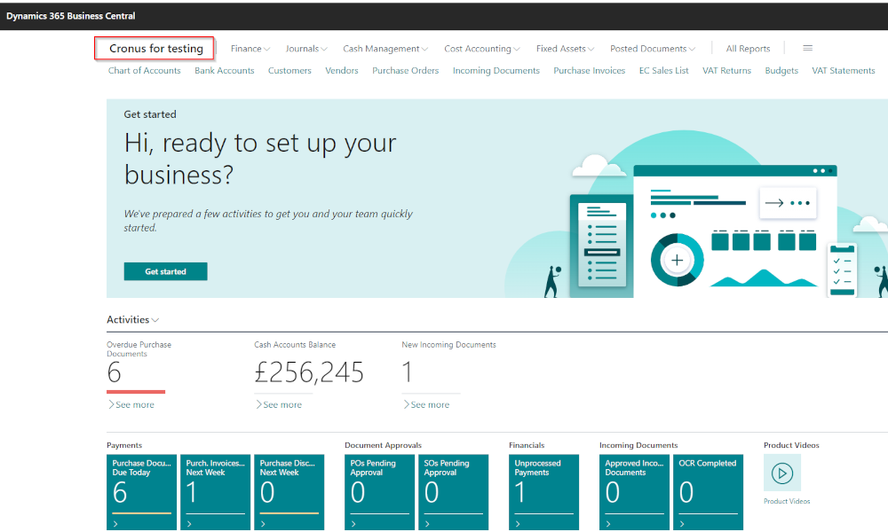Expand the Fixed Assets menu
Image resolution: width=888 pixels, height=532 pixels.
pyautogui.click(x=565, y=49)
